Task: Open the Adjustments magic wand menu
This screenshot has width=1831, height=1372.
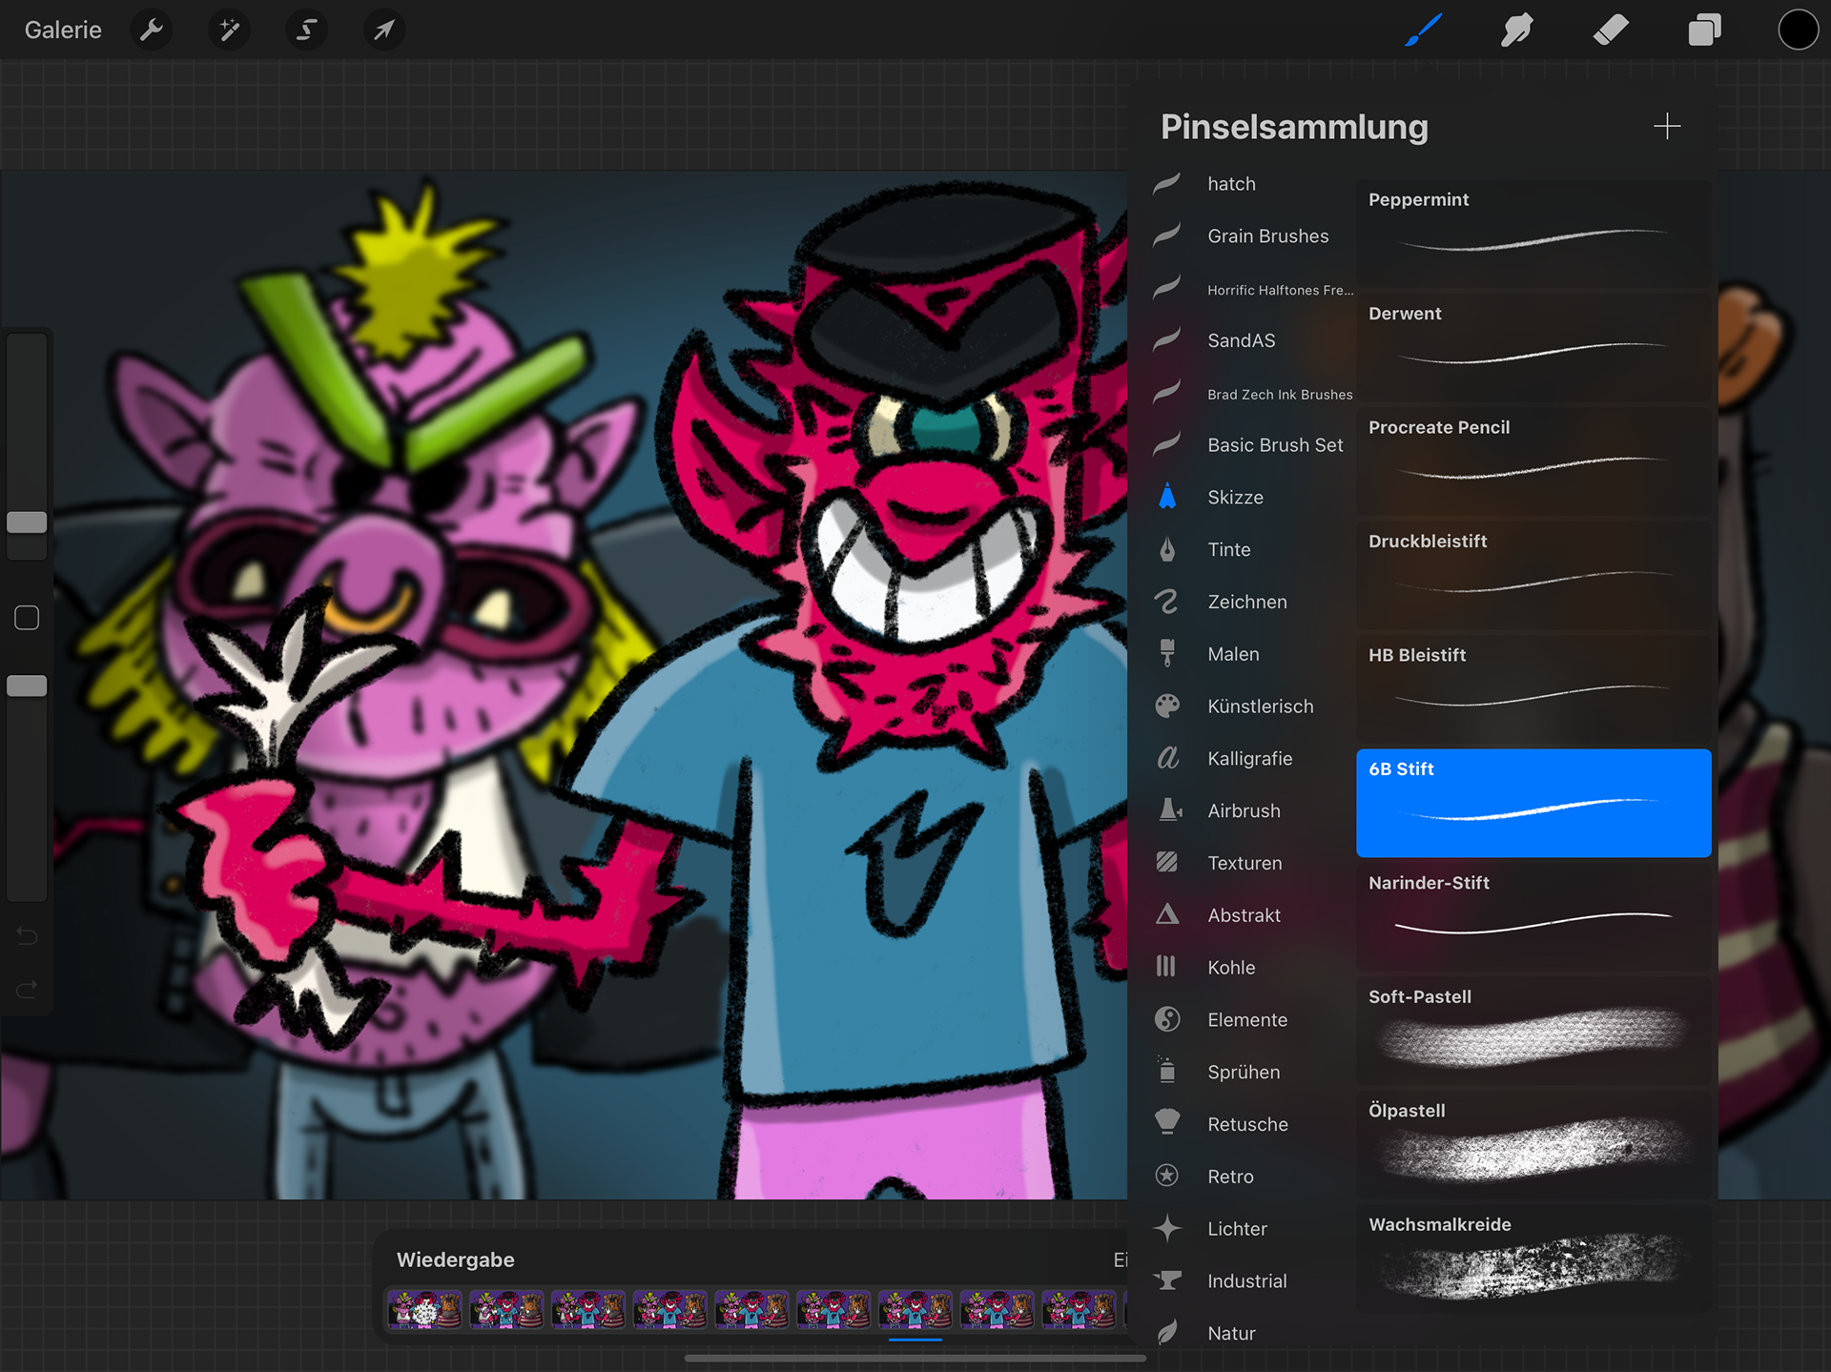Action: [229, 30]
